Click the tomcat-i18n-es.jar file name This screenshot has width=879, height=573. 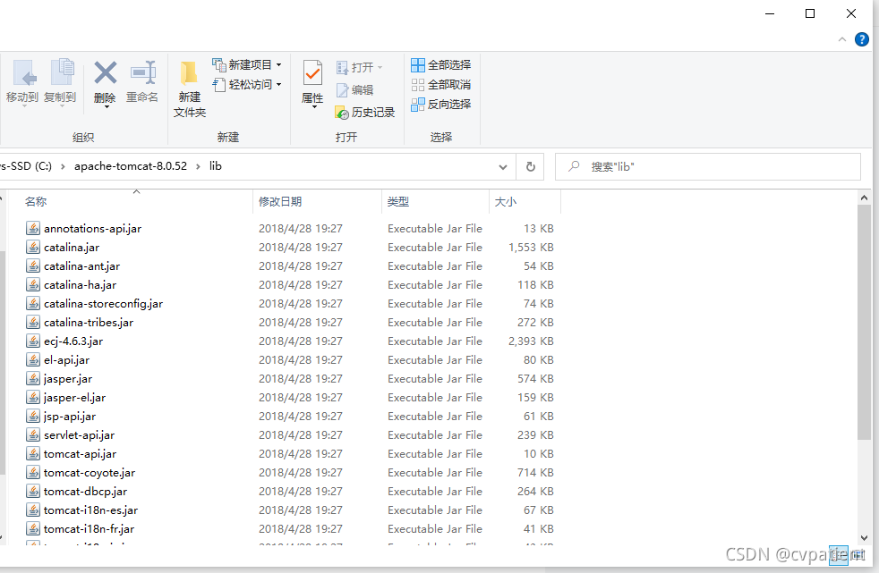point(90,510)
